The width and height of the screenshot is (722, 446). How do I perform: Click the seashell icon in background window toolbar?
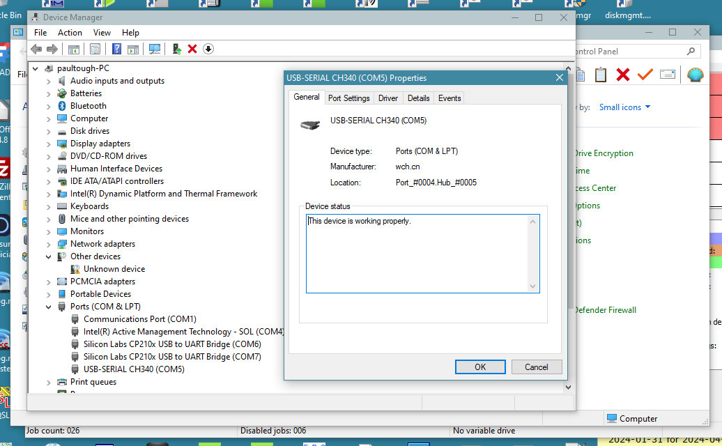[696, 75]
